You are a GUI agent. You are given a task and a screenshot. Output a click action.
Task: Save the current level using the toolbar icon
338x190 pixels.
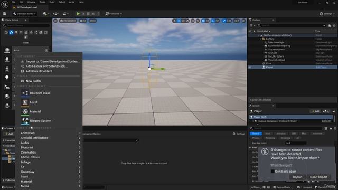5,14
